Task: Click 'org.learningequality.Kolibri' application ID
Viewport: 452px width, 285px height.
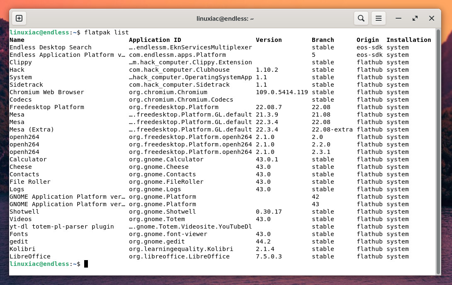Action: pos(181,249)
